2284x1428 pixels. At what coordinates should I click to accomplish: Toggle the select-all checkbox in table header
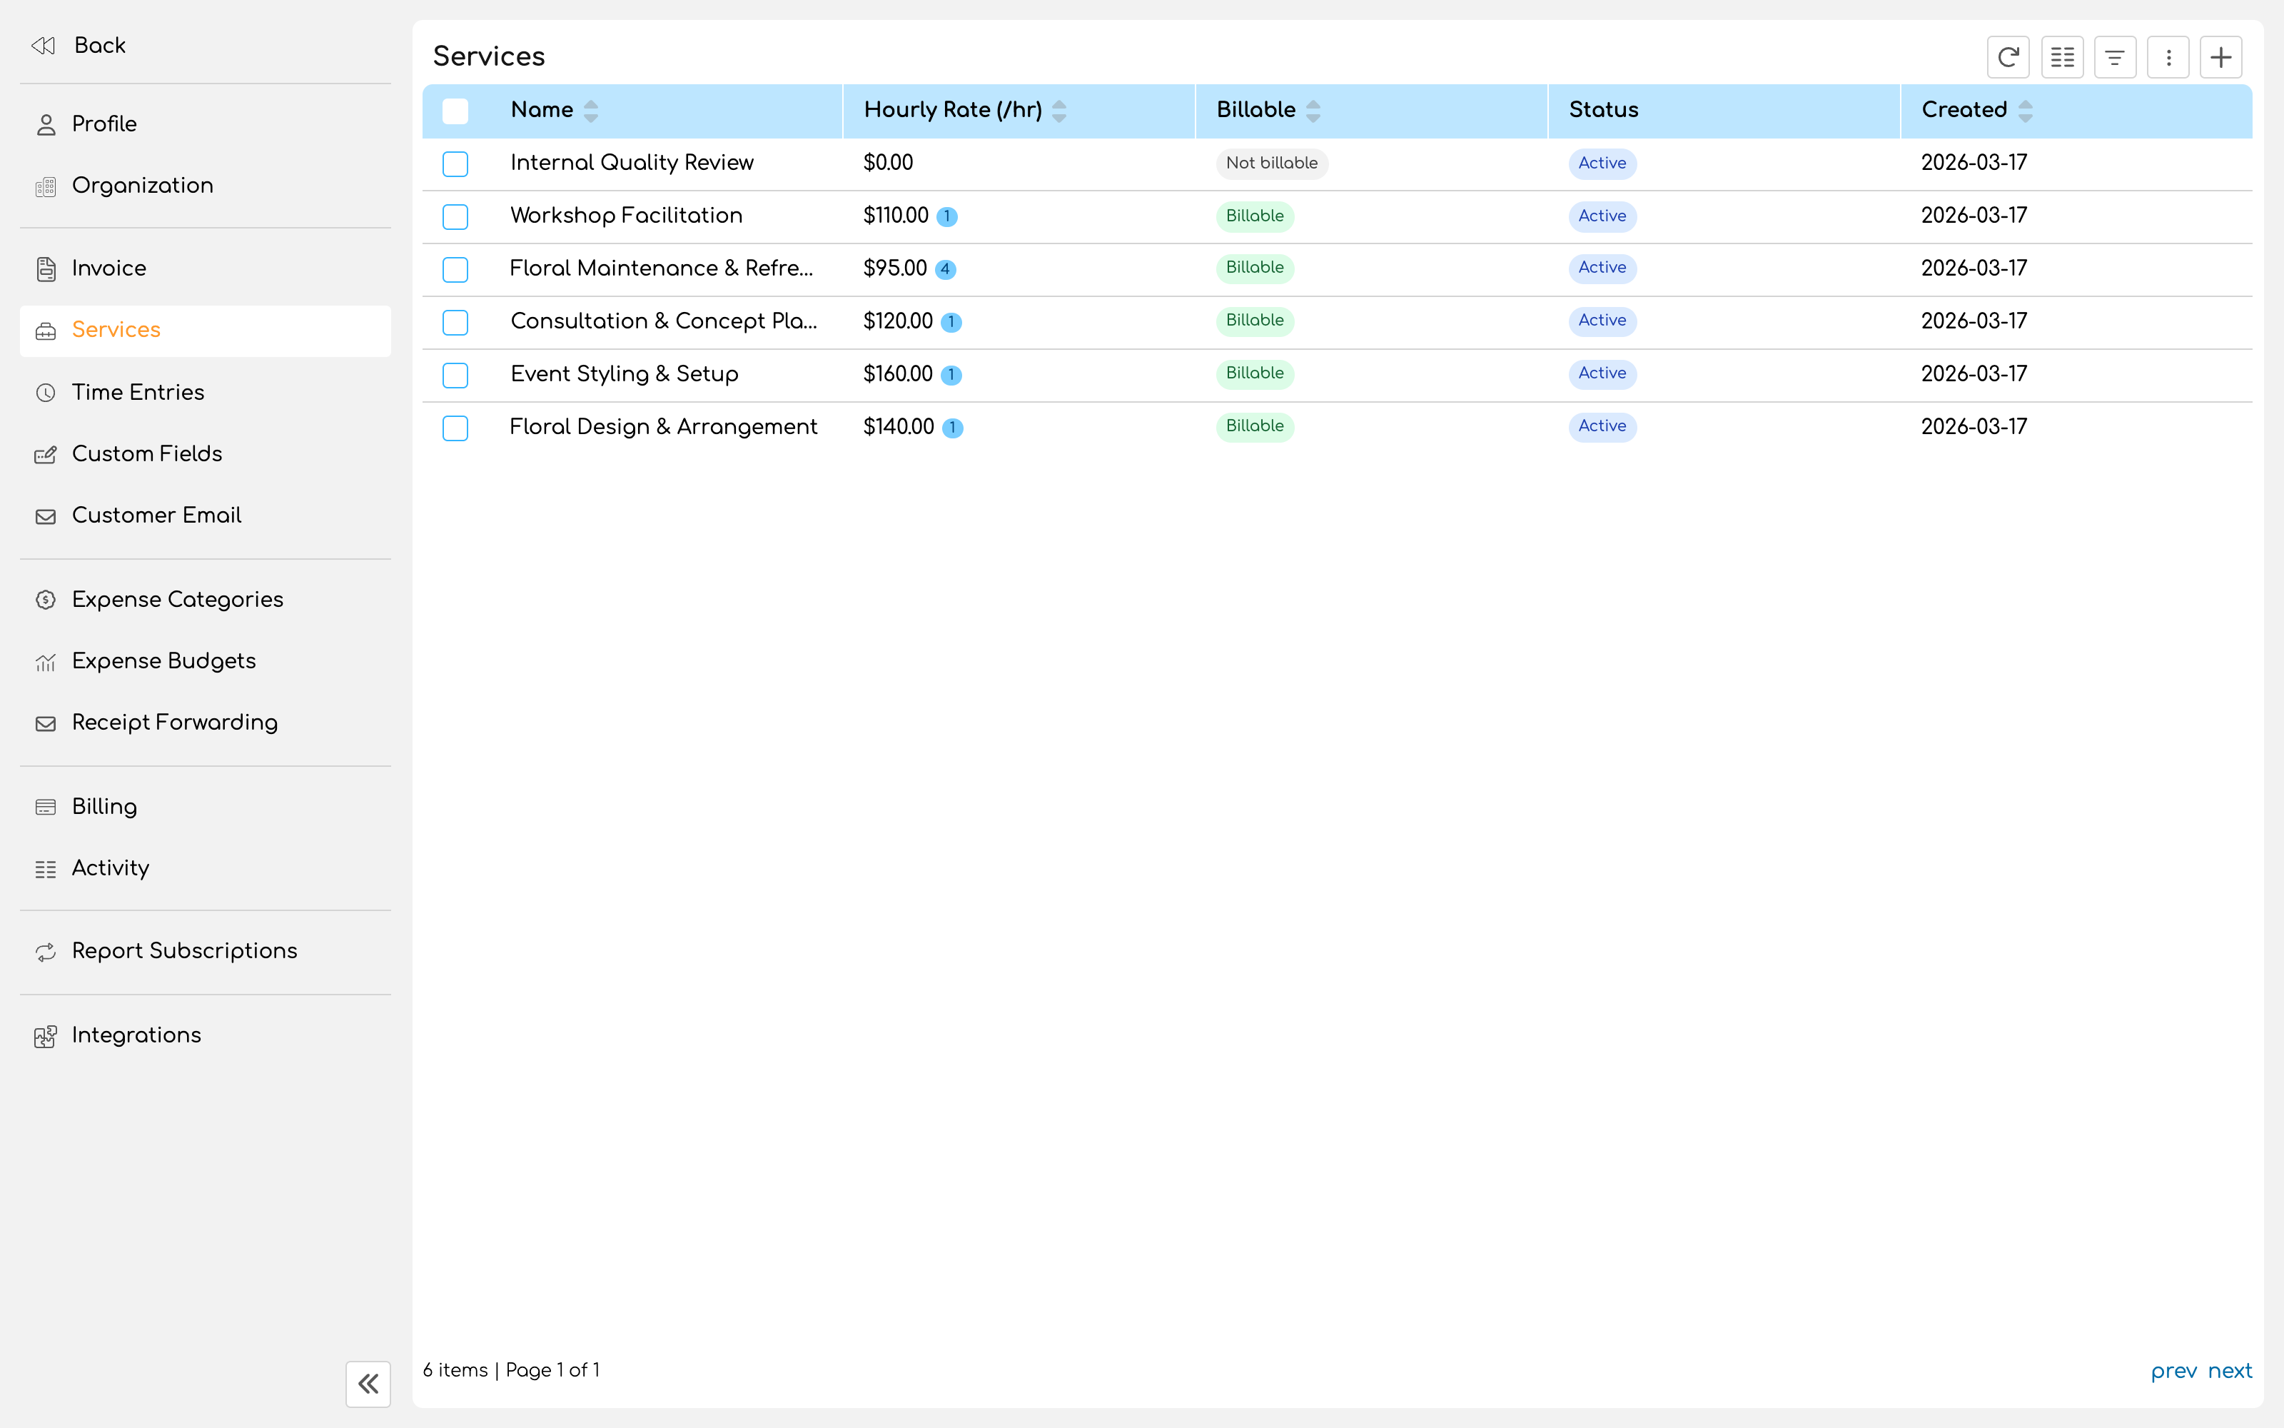[x=455, y=111]
